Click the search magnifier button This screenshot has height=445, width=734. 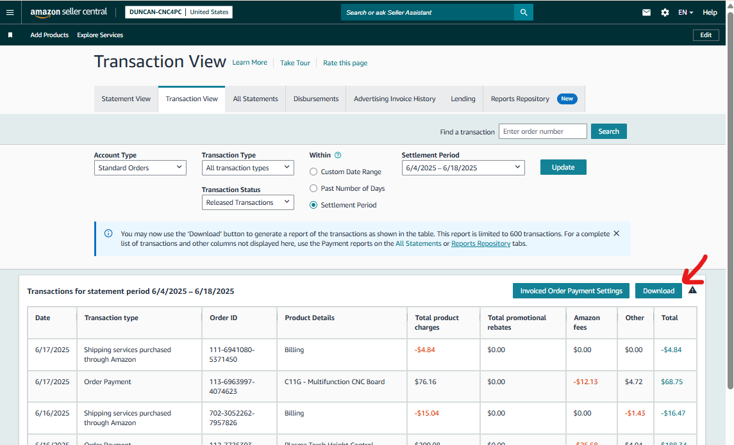click(523, 13)
